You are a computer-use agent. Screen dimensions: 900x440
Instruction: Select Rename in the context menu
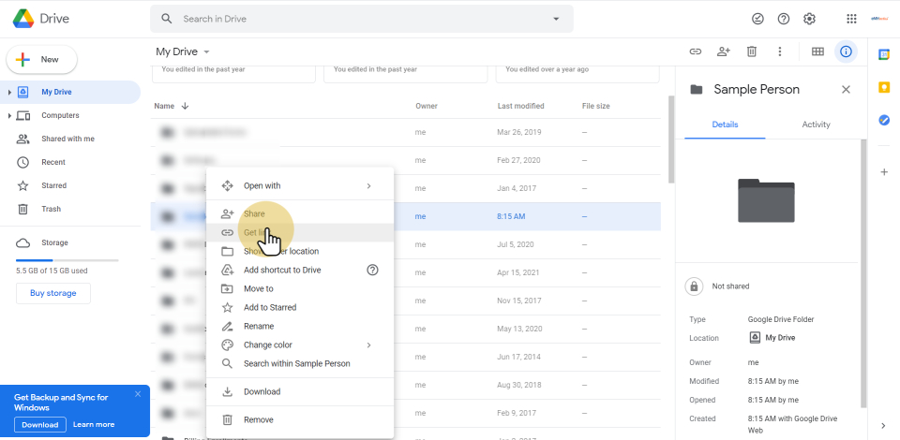pyautogui.click(x=259, y=326)
